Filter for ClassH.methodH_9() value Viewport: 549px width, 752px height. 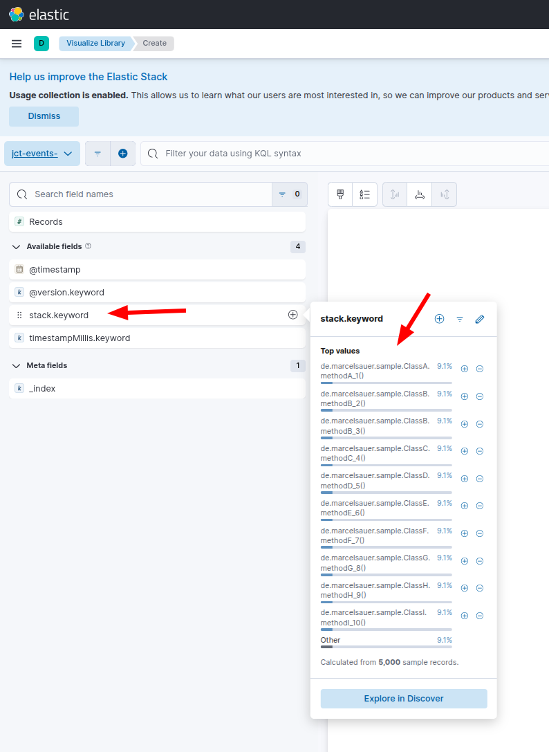pos(465,588)
